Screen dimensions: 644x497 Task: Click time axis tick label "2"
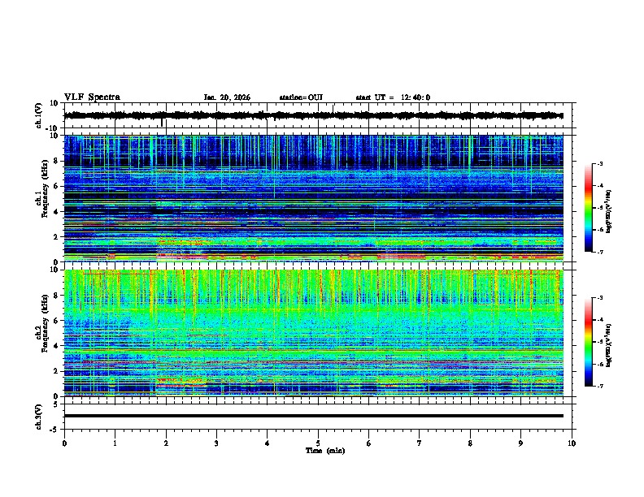(166, 443)
